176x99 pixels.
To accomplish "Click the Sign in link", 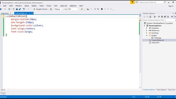I will tap(171, 6).
